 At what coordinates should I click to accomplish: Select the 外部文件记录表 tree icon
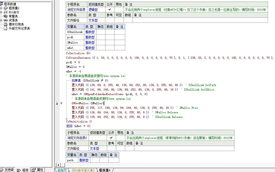coord(6,28)
